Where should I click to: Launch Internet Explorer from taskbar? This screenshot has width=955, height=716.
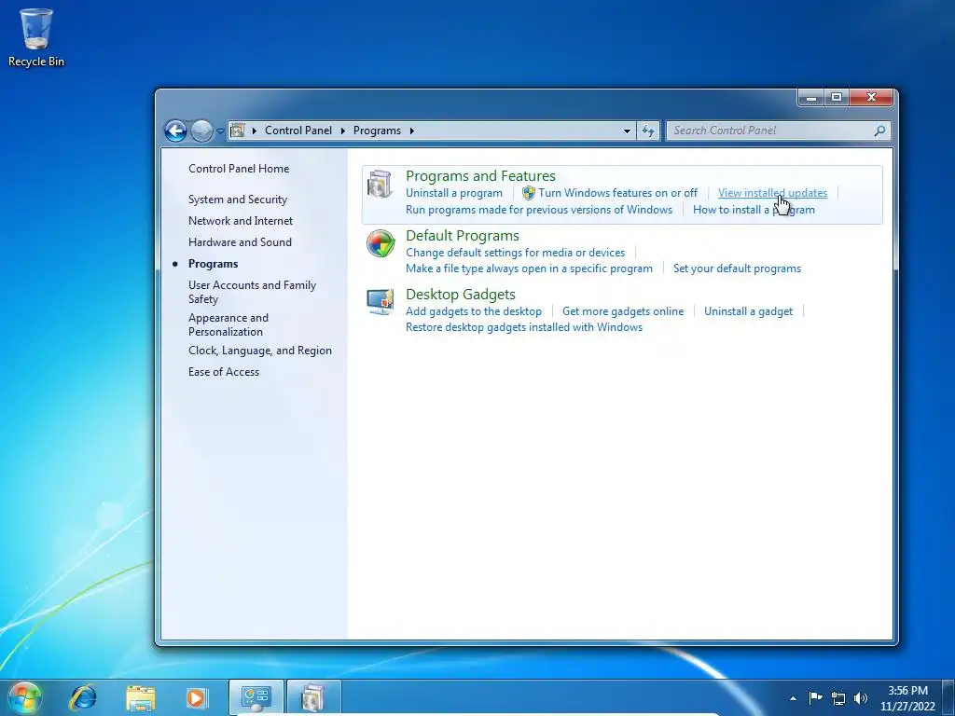pos(83,697)
